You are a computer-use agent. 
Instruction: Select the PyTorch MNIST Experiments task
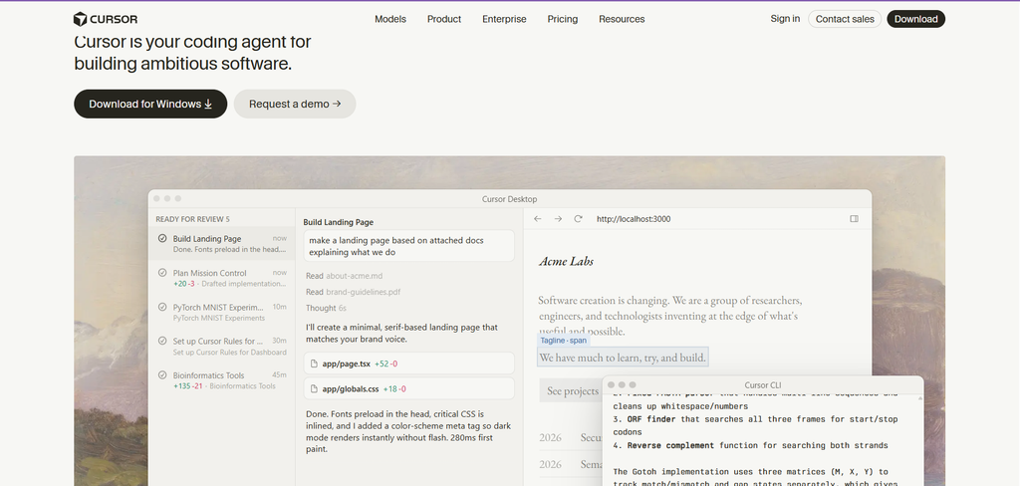click(x=222, y=313)
